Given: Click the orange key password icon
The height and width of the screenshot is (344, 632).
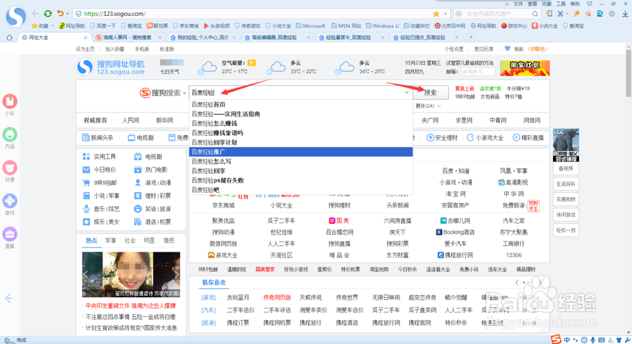Looking at the screenshot, I should pos(577,14).
